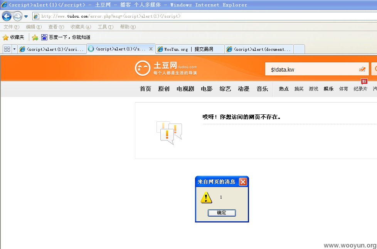Viewport: 377px width, 249px height.
Task: Open the 文件(F) menu
Action: tap(11, 27)
